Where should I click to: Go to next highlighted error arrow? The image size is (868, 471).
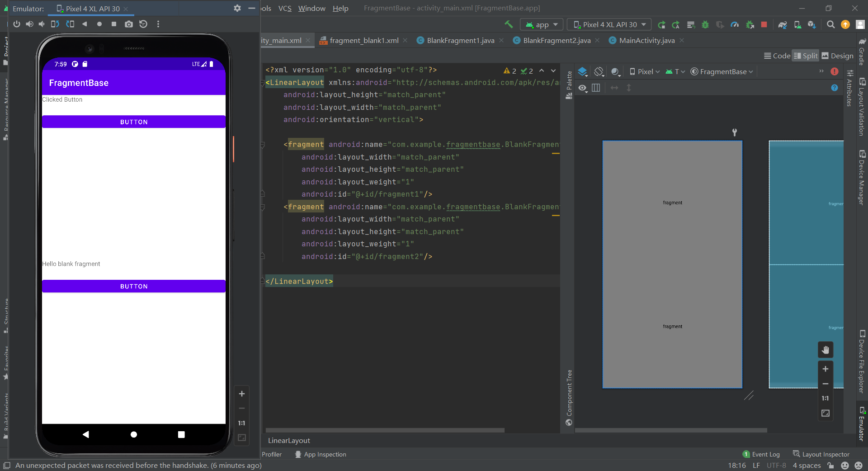(x=553, y=71)
